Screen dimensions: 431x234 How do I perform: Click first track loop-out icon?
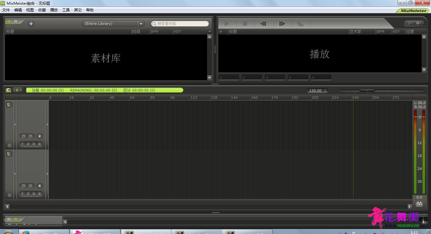pos(31,136)
